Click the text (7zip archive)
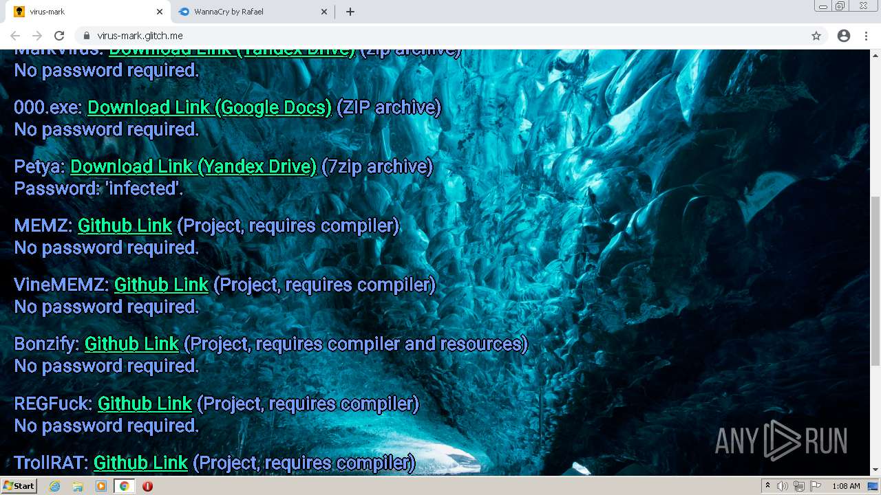The width and height of the screenshot is (881, 495). tap(377, 166)
